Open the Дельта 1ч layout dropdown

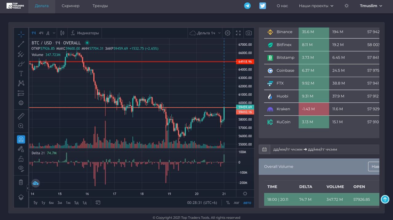click(205, 33)
